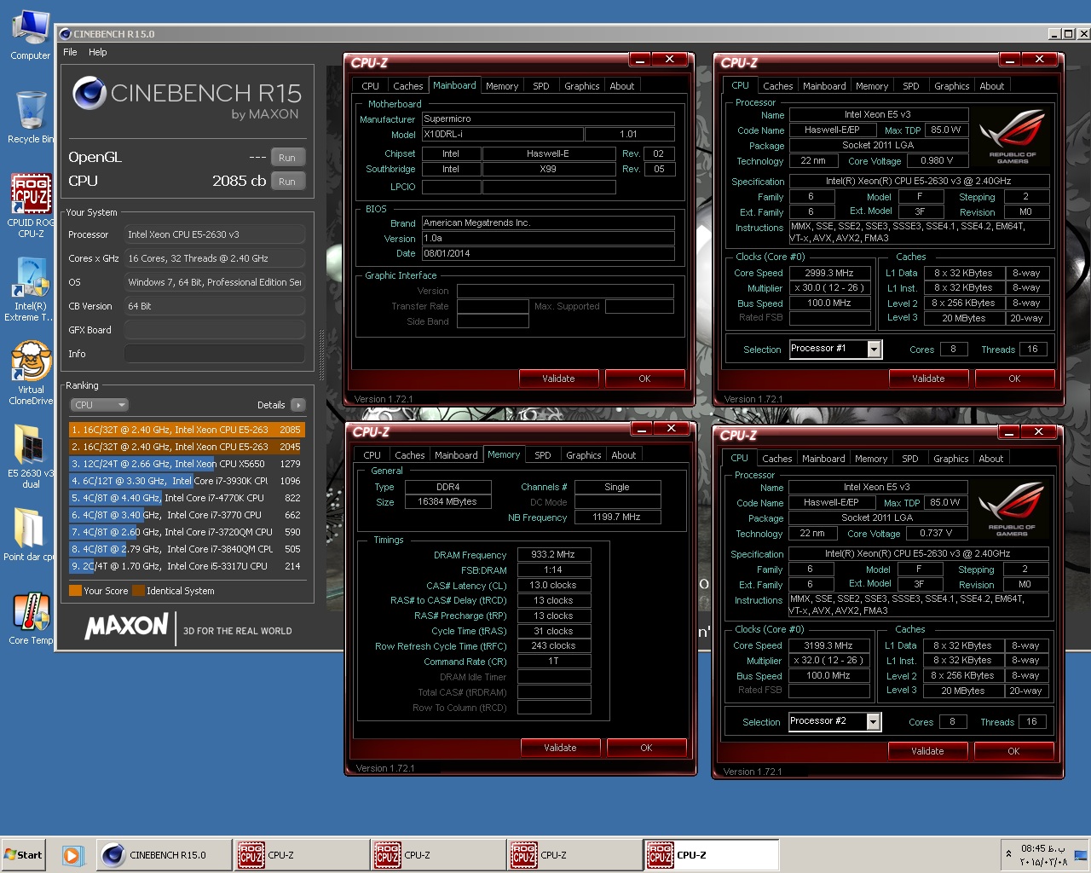Launch CPUID ROG CPU-Z desktop shortcut
The image size is (1091, 873).
pyautogui.click(x=31, y=205)
